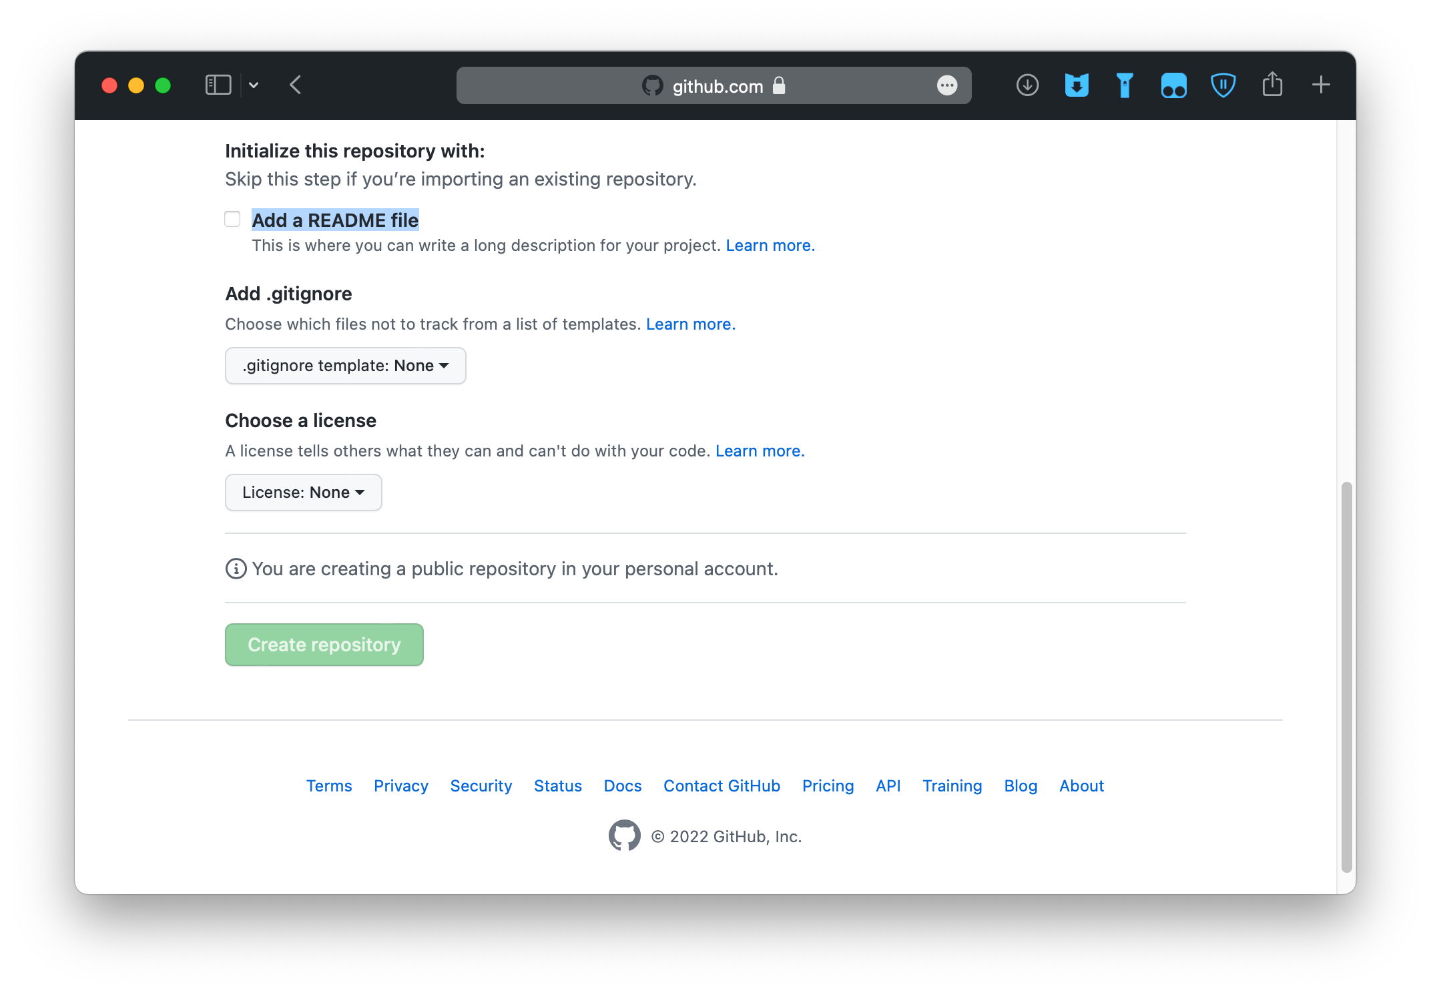Go back with the back arrow
Screen dimensions: 1431x993
tap(296, 85)
